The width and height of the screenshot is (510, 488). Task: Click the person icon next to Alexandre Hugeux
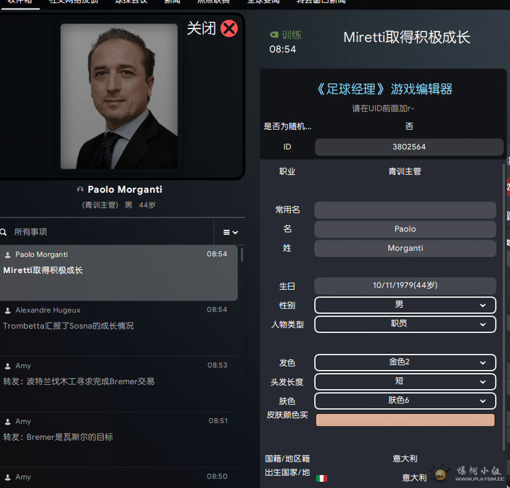coord(8,310)
